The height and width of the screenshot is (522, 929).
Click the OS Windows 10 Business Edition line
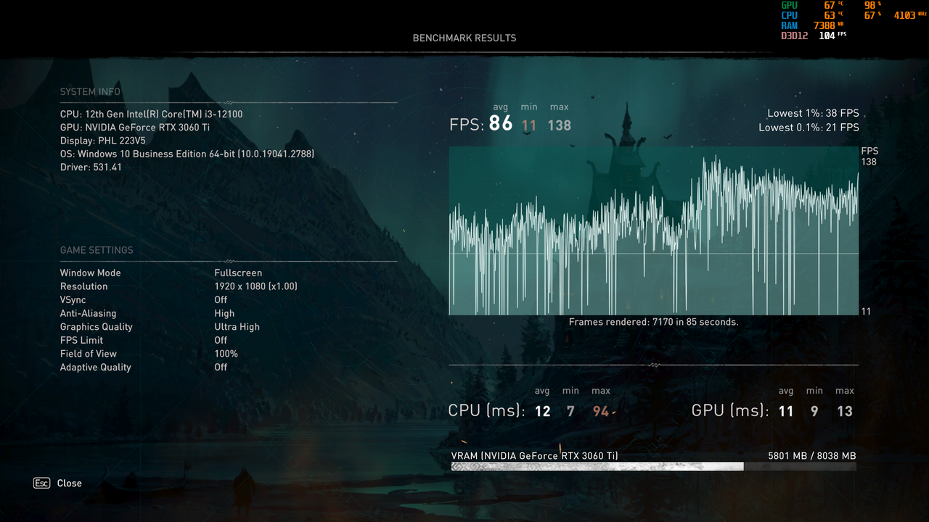tap(187, 154)
